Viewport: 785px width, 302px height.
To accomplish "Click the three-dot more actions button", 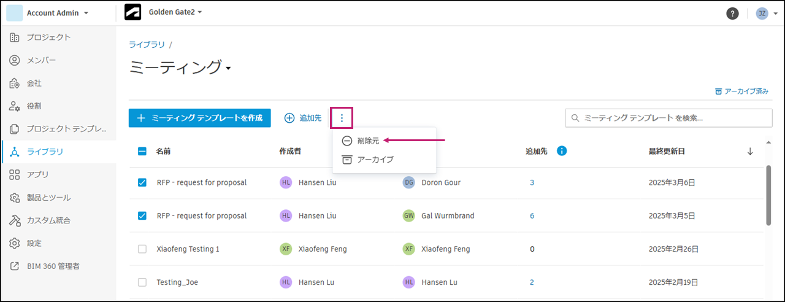I will 342,118.
